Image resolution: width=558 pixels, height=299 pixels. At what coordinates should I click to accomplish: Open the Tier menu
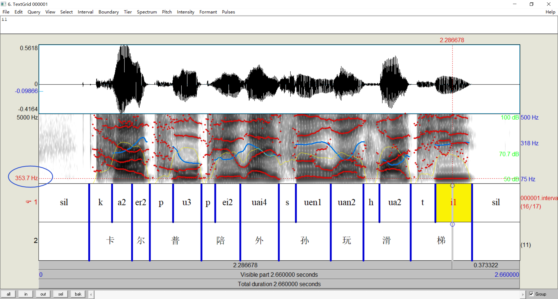[x=128, y=12]
